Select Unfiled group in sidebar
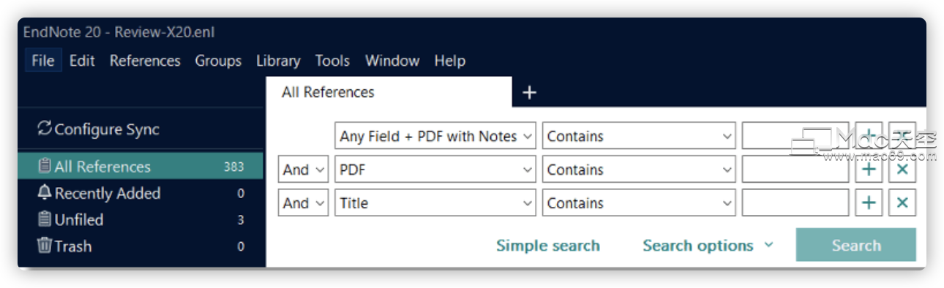The height and width of the screenshot is (288, 944). pos(141,219)
